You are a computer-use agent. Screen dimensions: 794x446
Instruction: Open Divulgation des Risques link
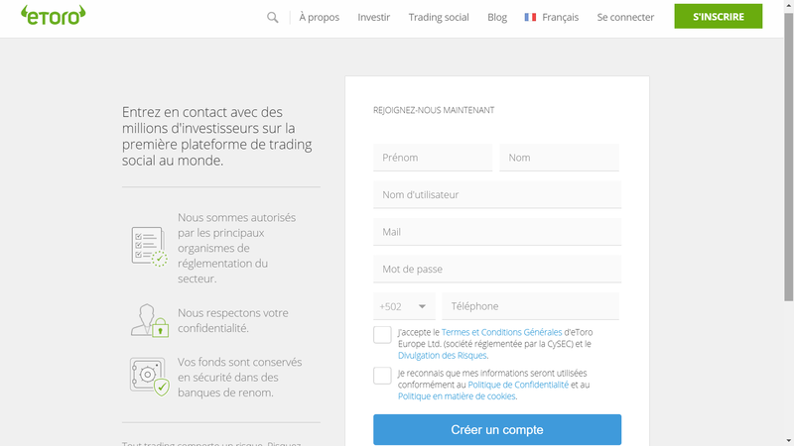pos(442,356)
